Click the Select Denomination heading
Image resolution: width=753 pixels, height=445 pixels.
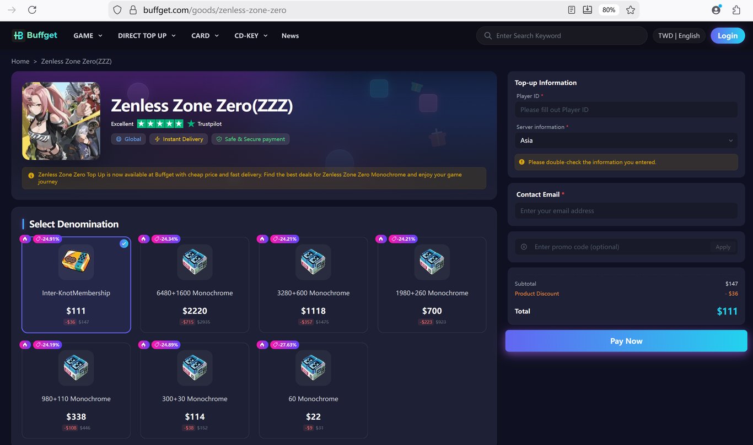(x=74, y=224)
